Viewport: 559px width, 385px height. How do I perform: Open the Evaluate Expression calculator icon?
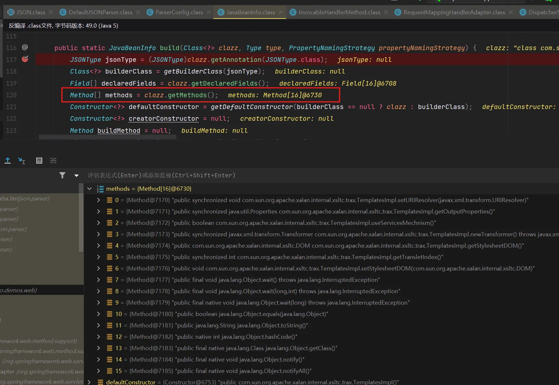tap(39, 160)
